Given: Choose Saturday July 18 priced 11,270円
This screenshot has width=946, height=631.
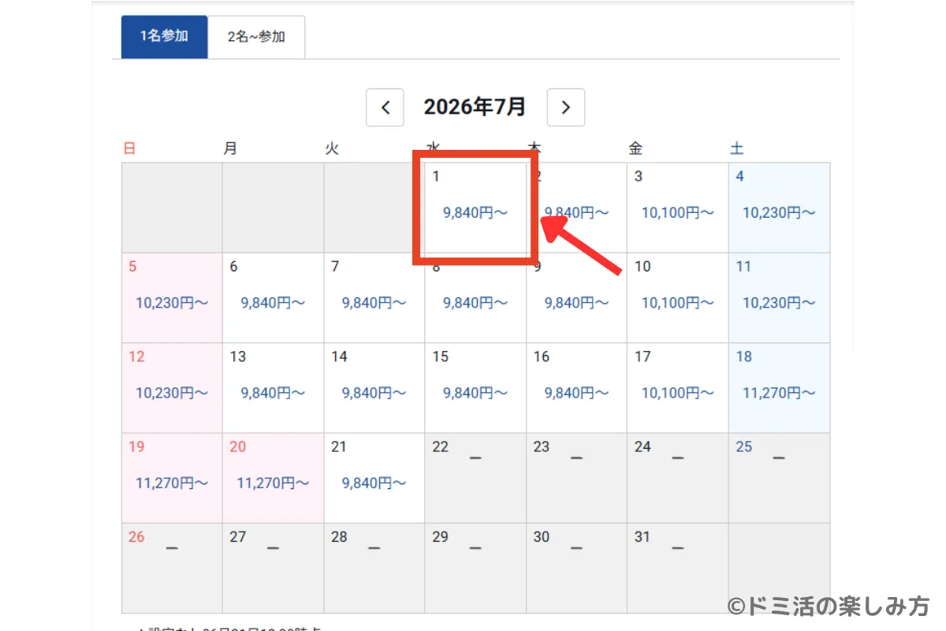Looking at the screenshot, I should [779, 388].
